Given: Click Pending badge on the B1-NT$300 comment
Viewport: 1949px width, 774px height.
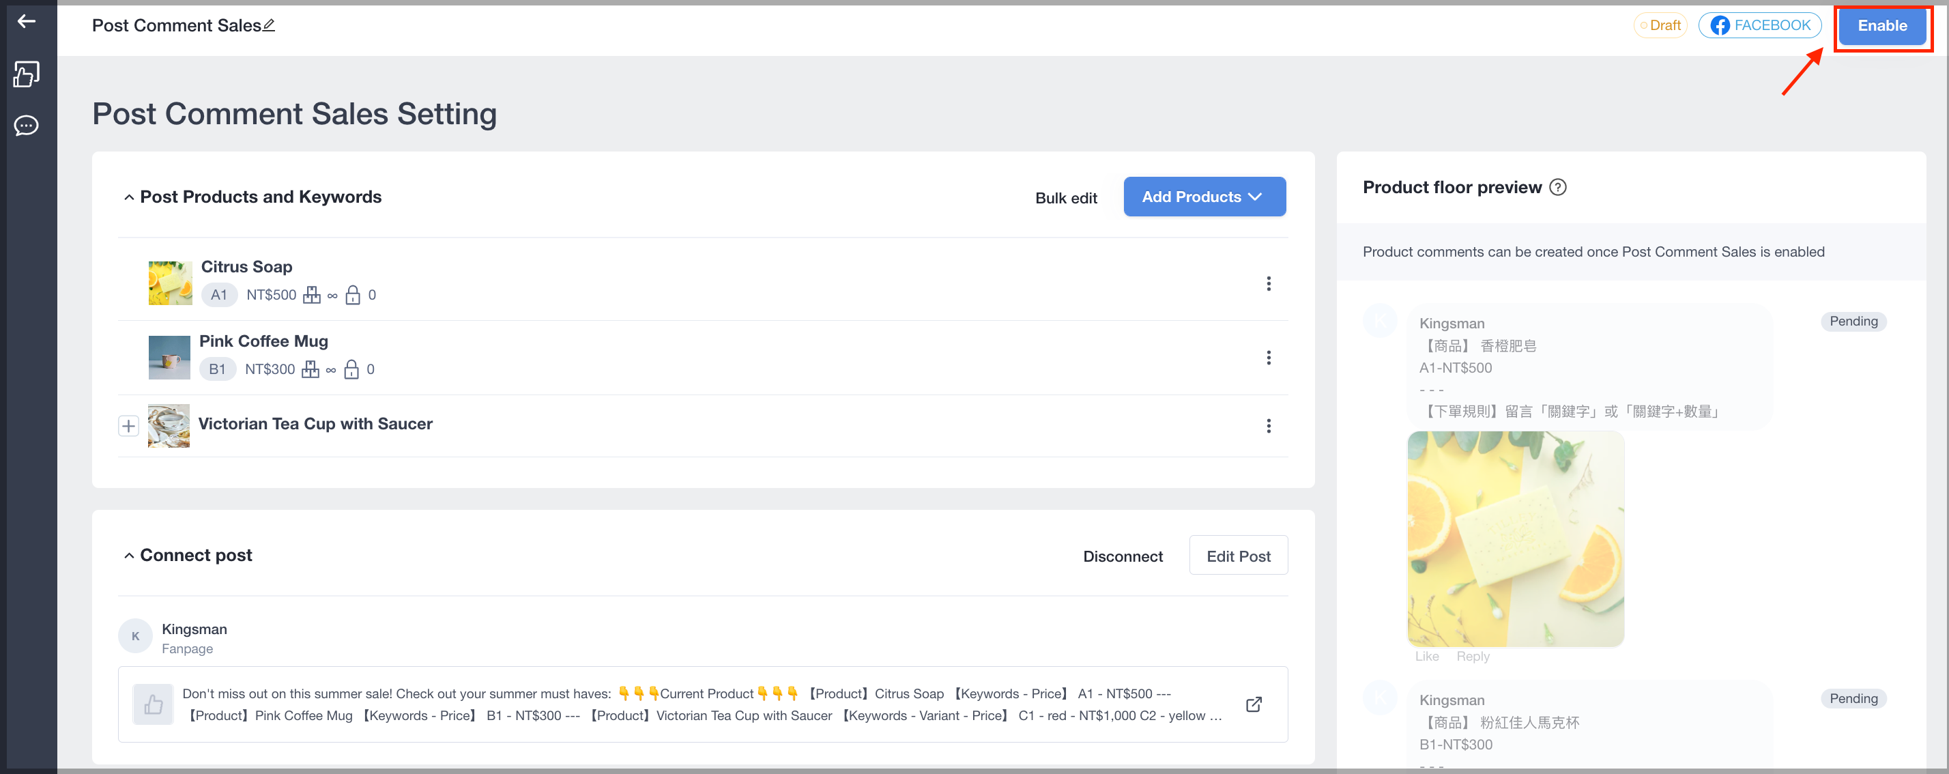Looking at the screenshot, I should click(1853, 699).
